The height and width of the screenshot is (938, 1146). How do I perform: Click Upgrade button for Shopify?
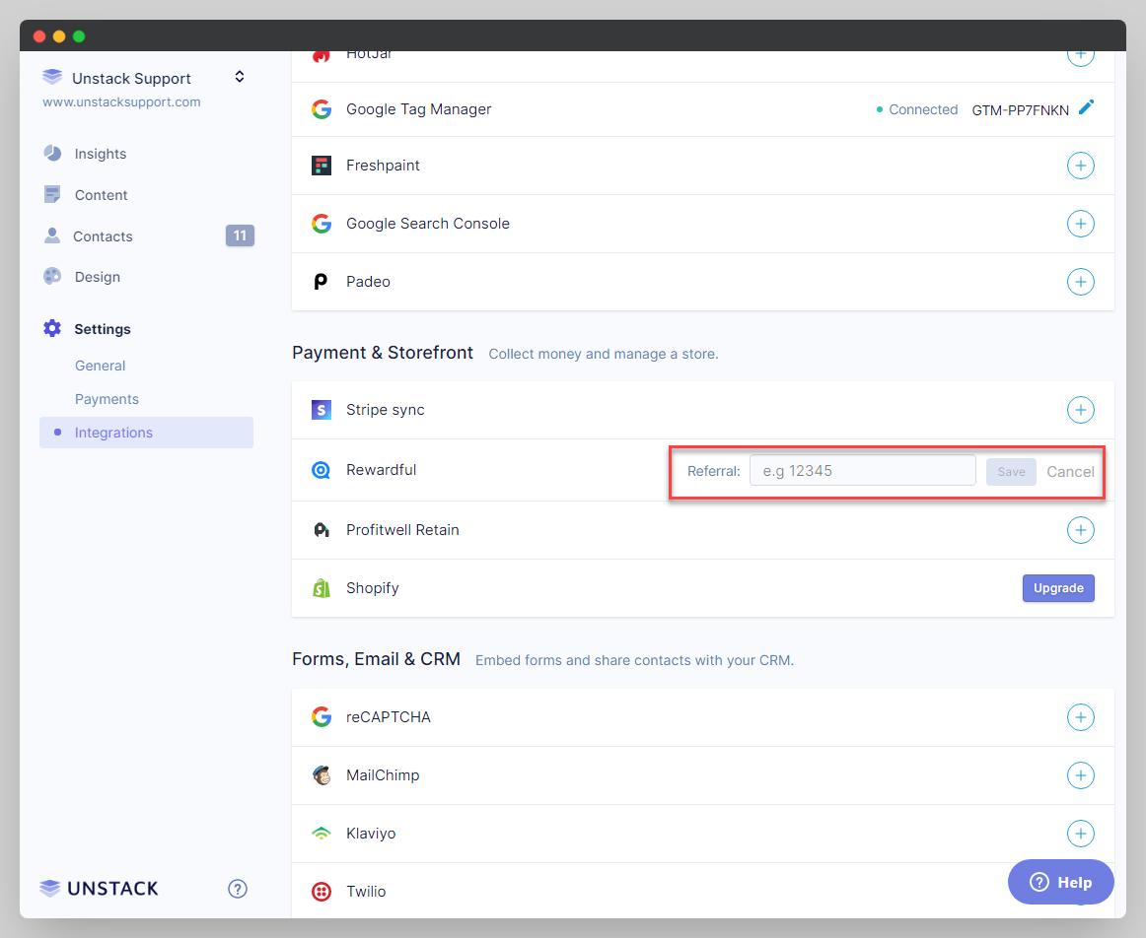(x=1058, y=588)
